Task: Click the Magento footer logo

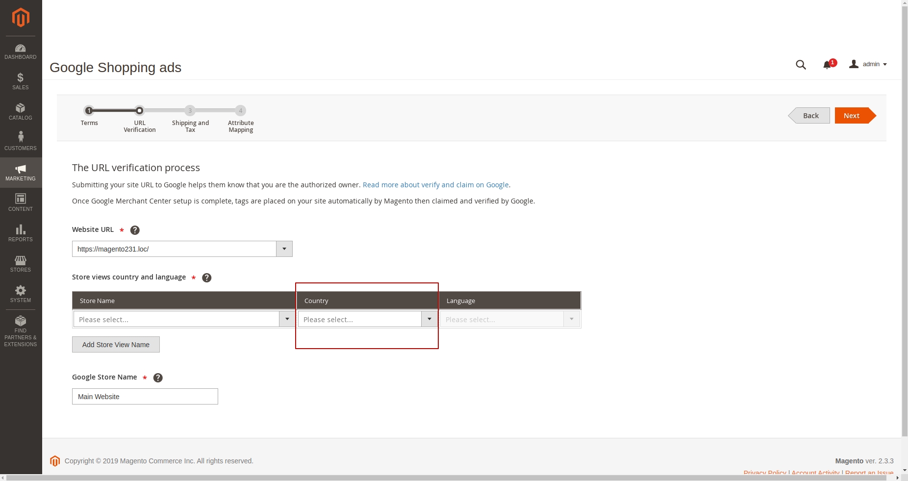Action: (x=55, y=461)
